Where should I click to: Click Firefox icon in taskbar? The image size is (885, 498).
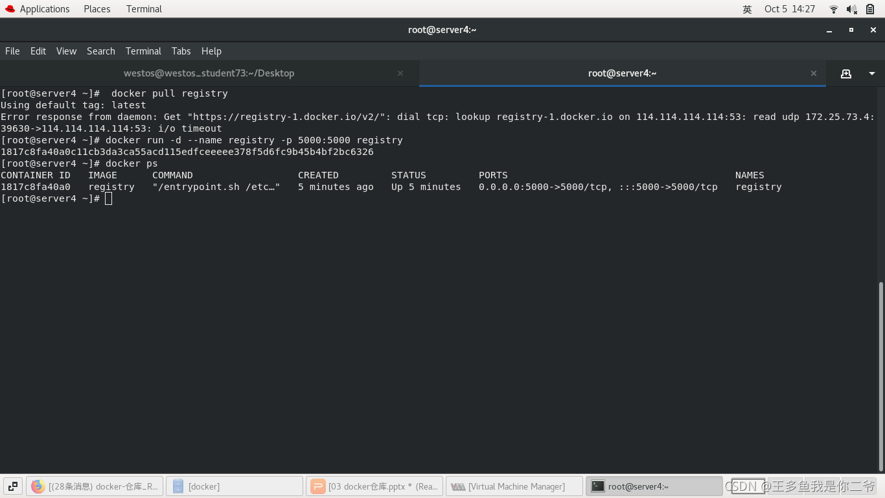(38, 486)
